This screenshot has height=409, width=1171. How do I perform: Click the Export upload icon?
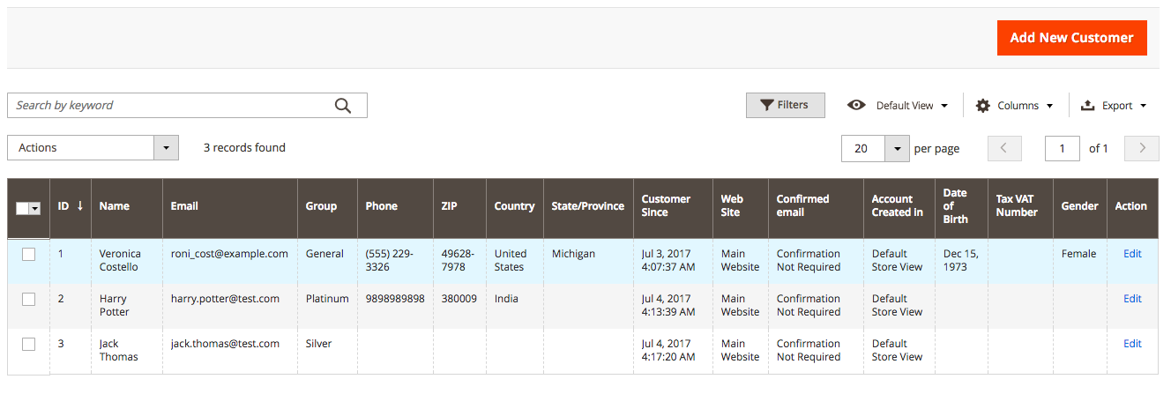pos(1087,106)
